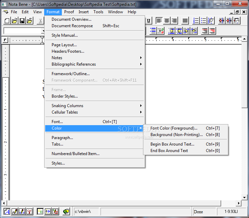Click the New document toolbar icon
Screen dimensions: 249x218
(x=7, y=21)
